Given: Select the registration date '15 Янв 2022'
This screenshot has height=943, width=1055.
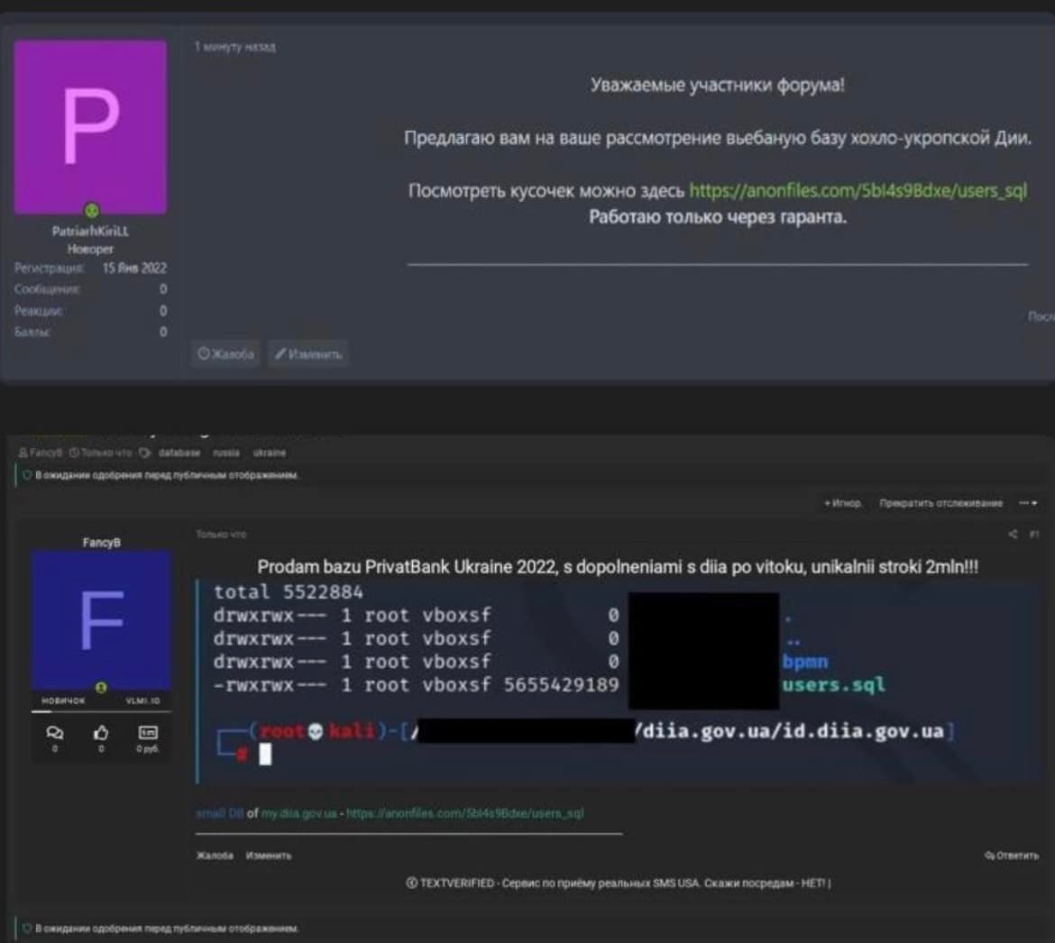Looking at the screenshot, I should pos(133,268).
